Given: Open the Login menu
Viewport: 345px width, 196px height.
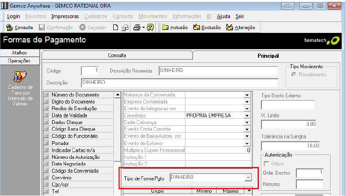Looking at the screenshot, I should [13, 17].
